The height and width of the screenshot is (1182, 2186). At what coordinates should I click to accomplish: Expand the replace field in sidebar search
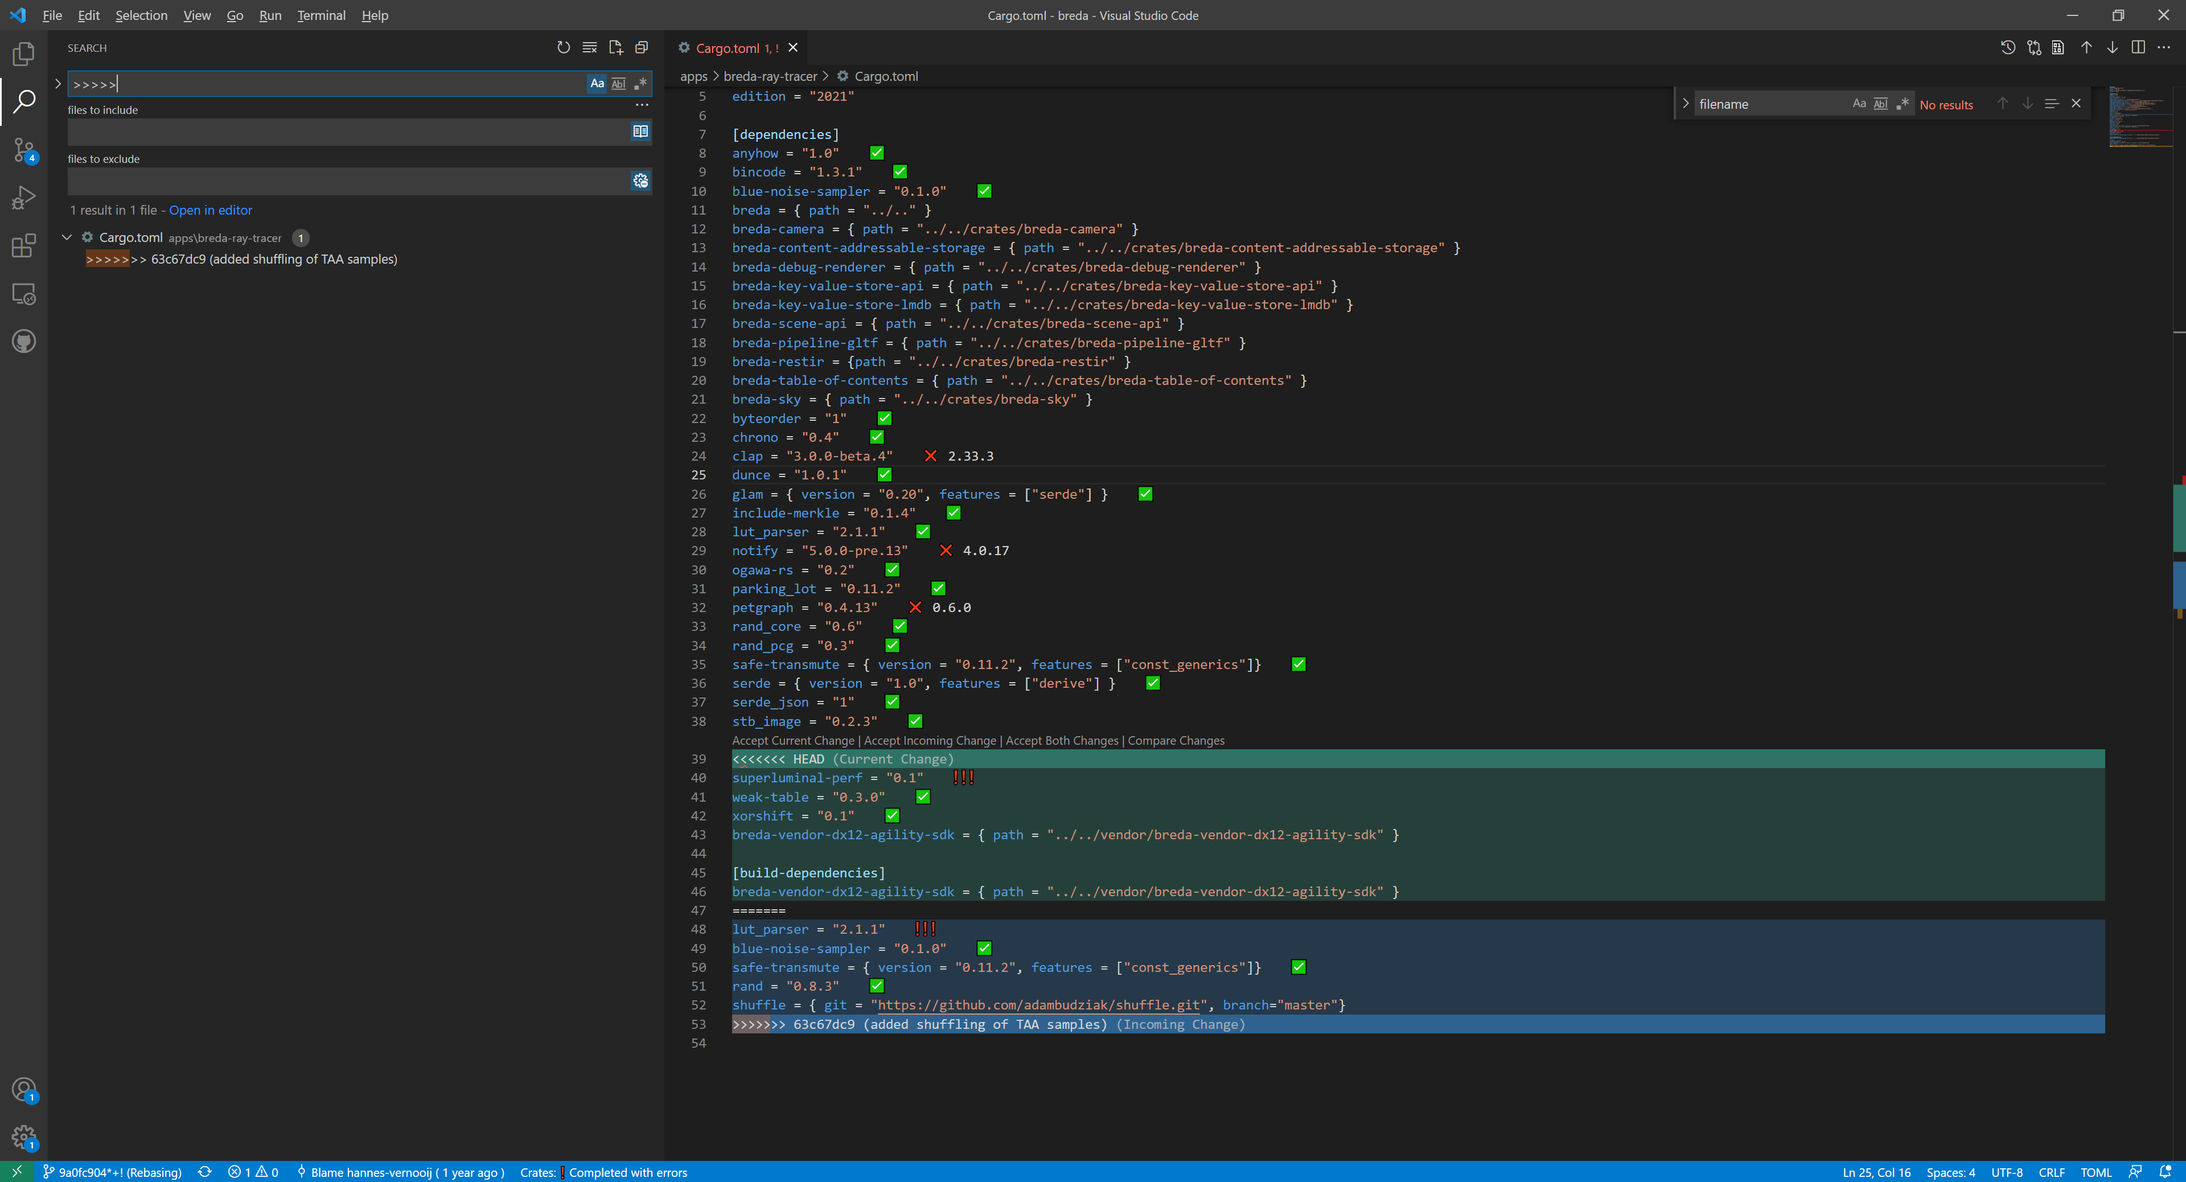(57, 83)
